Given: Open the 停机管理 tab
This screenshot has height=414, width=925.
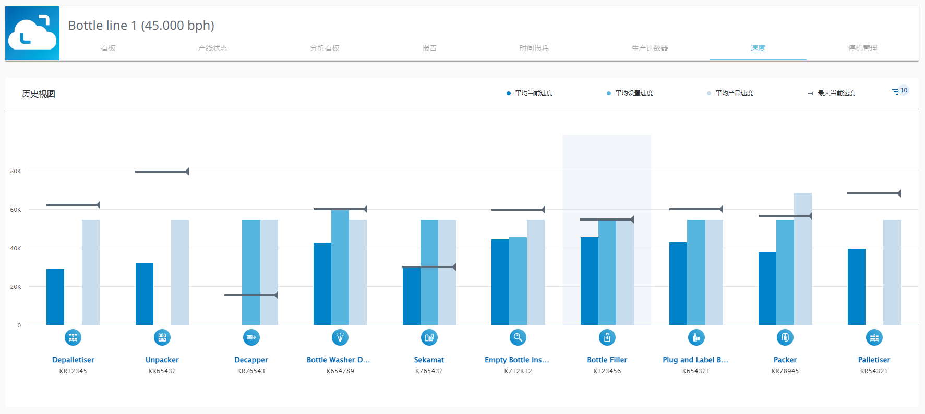Looking at the screenshot, I should tap(862, 48).
